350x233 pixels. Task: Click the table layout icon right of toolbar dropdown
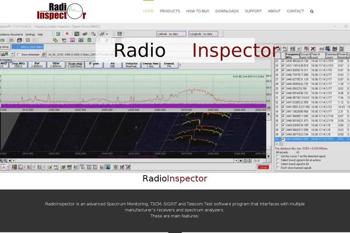[x=120, y=34]
